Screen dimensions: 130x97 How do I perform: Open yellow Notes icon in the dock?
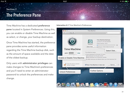(92, 85)
